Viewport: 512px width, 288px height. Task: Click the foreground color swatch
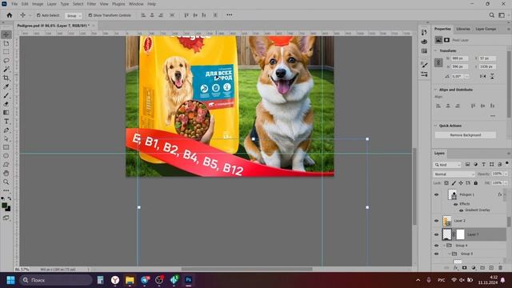[5, 206]
